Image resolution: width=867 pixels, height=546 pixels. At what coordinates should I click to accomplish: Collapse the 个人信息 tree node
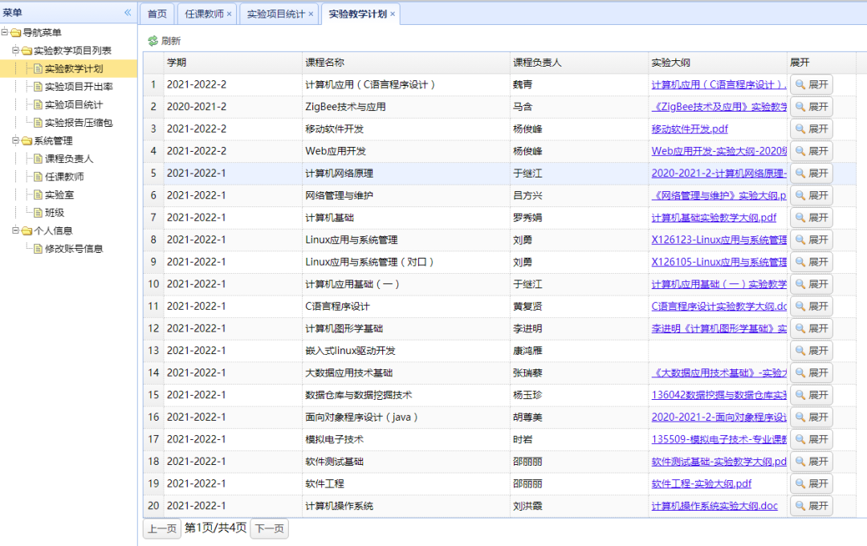click(x=15, y=230)
